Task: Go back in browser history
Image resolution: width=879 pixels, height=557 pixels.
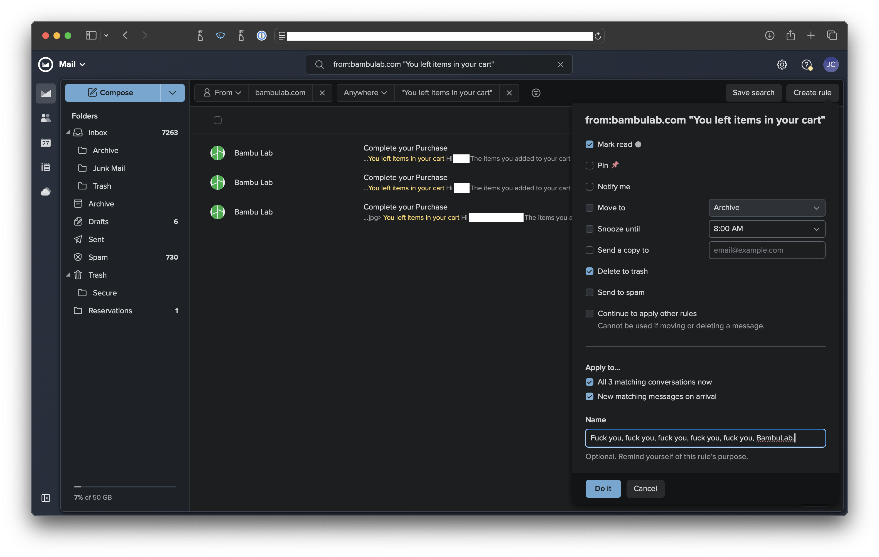Action: [x=125, y=35]
